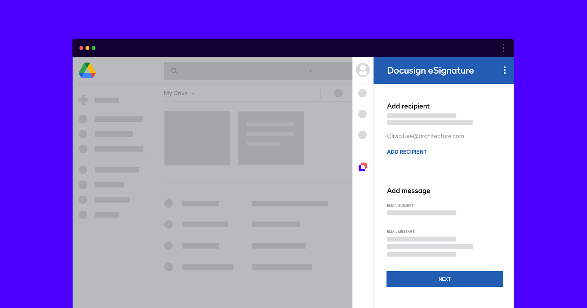
Task: Expand the recipient divider section
Action: point(443,170)
